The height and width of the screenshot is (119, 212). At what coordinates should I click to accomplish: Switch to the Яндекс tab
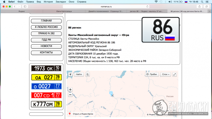coord(22,11)
